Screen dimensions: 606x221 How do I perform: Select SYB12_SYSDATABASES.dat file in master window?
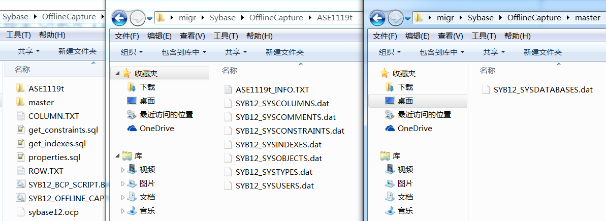click(x=537, y=89)
